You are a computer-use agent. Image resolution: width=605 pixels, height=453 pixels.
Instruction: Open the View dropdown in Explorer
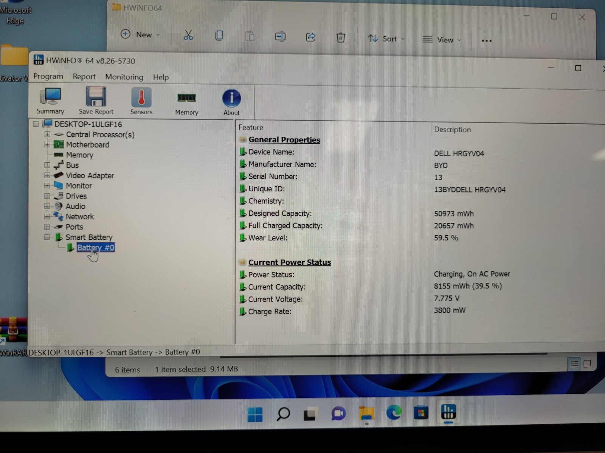tap(441, 40)
